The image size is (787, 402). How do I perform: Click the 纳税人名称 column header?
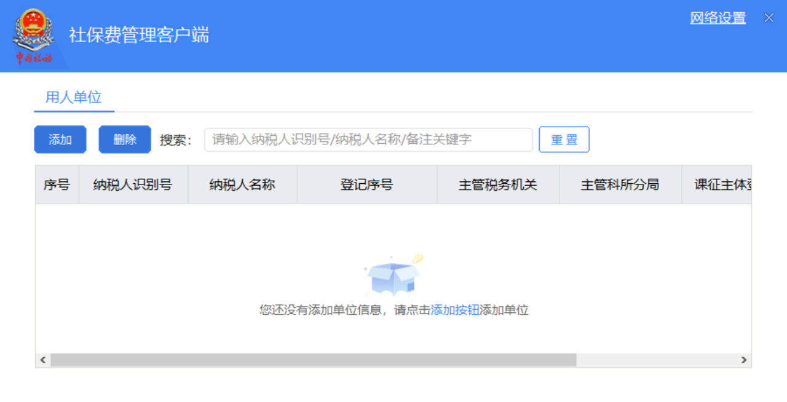[242, 184]
